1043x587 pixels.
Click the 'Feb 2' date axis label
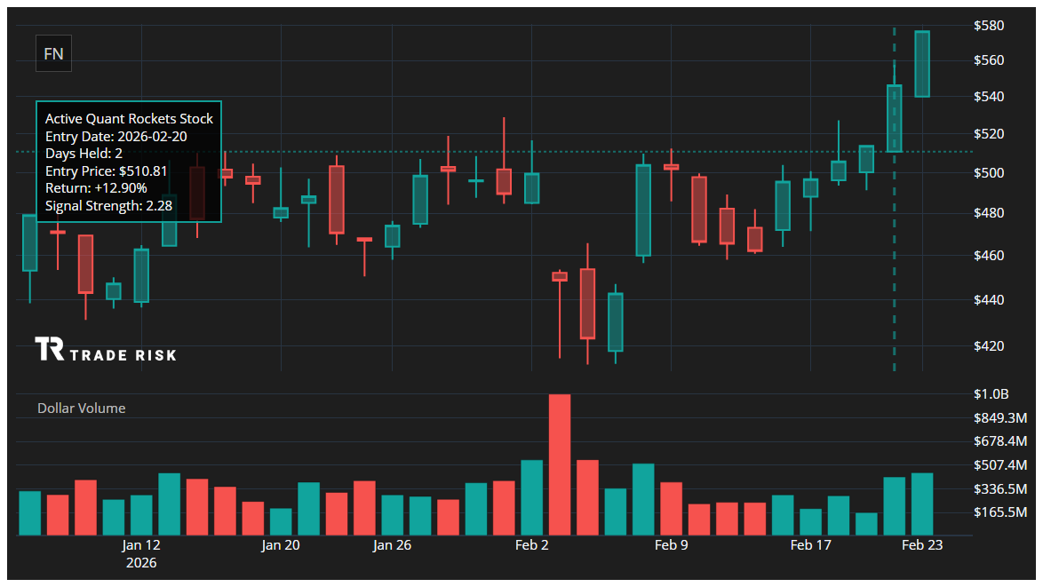pos(531,545)
